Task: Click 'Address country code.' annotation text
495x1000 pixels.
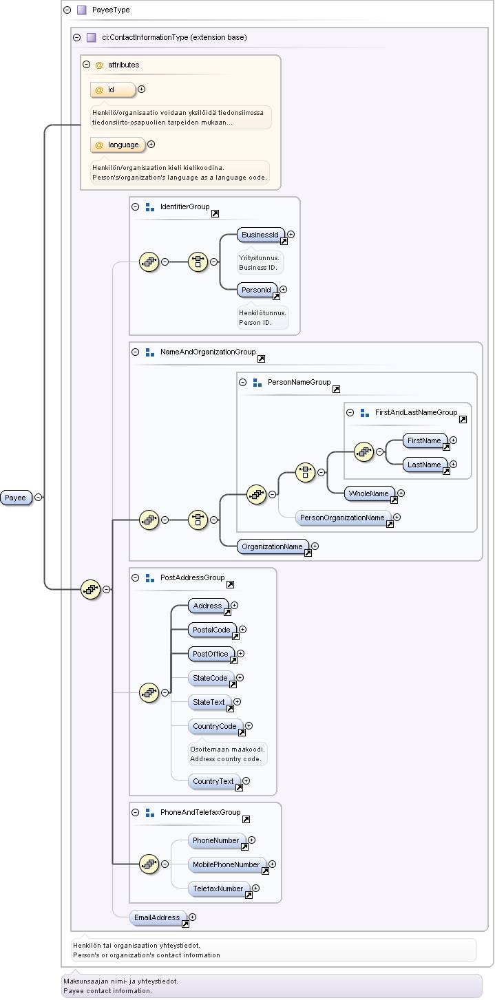Action: pos(225,759)
